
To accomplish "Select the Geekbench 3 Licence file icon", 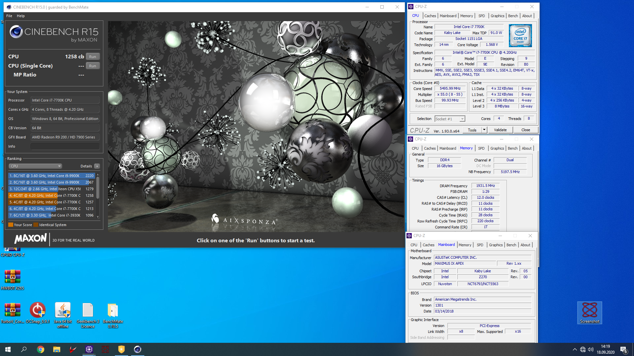I will pos(88,315).
